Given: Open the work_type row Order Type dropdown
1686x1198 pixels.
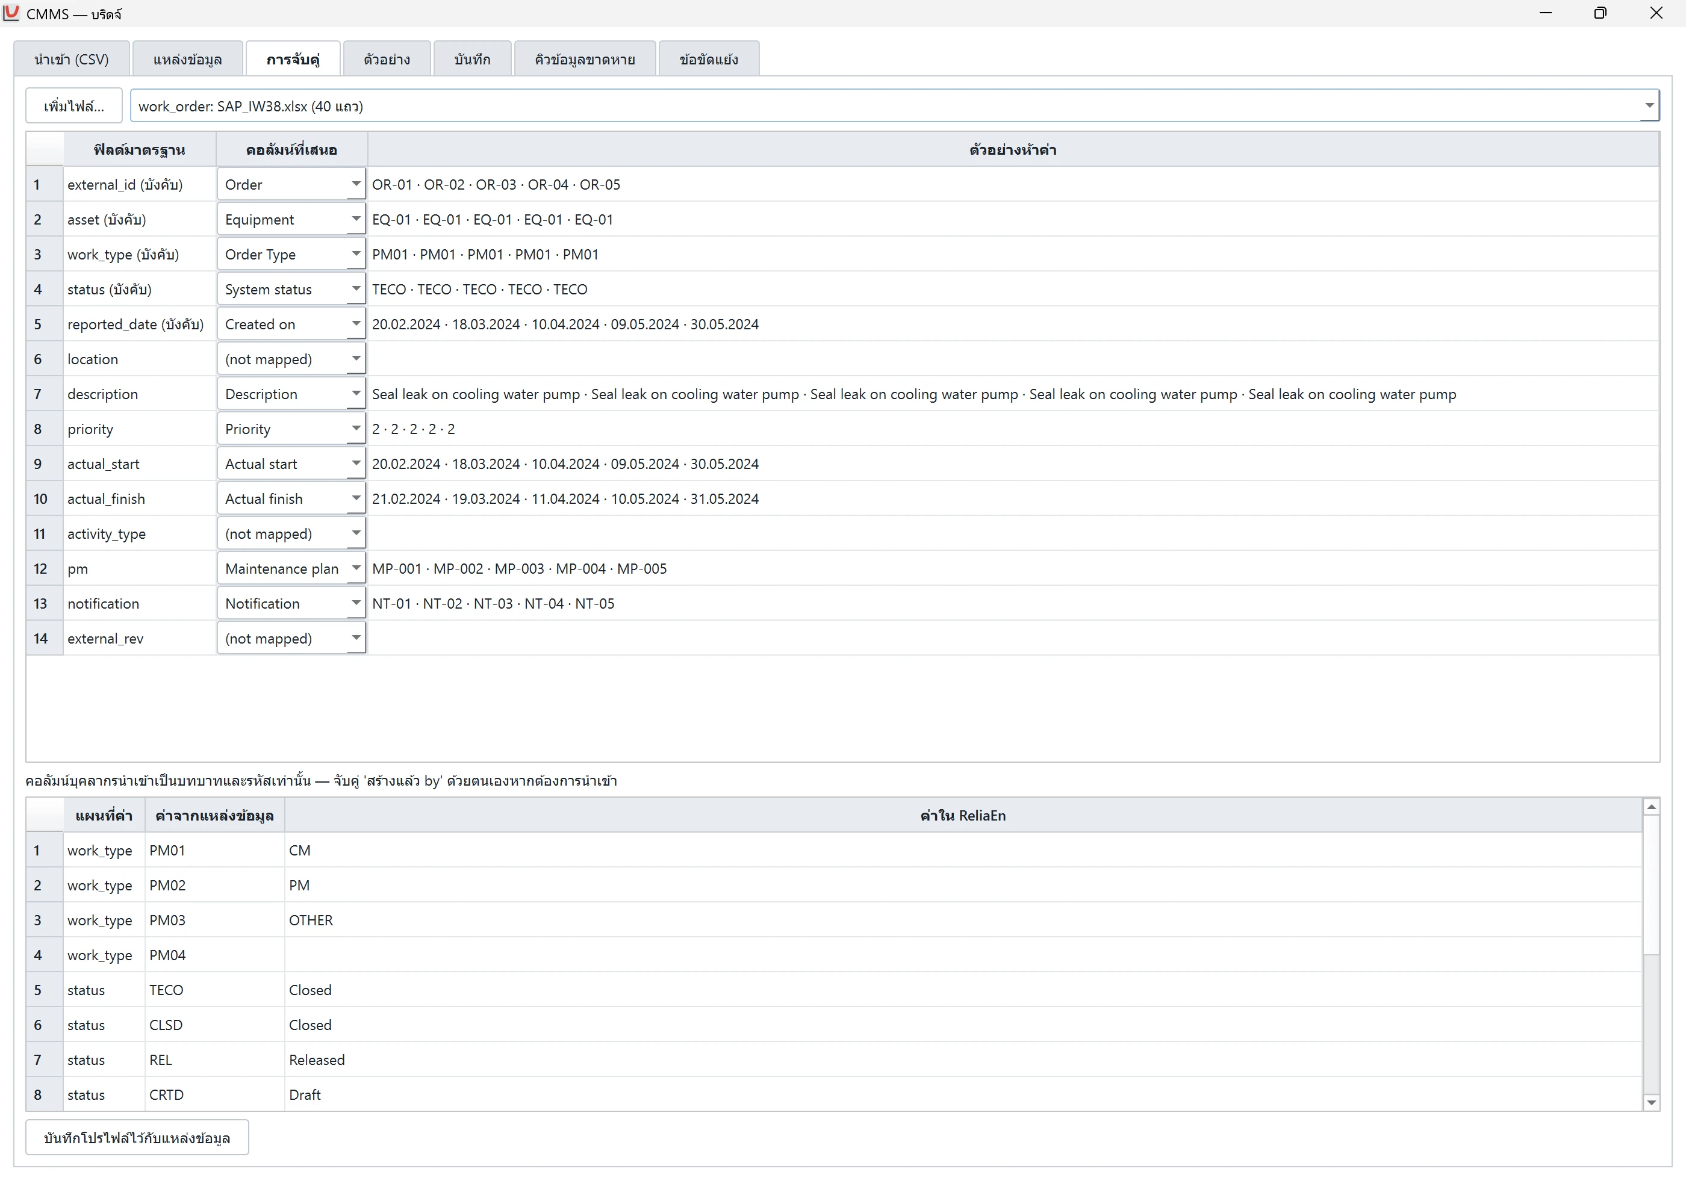Looking at the screenshot, I should (x=291, y=254).
